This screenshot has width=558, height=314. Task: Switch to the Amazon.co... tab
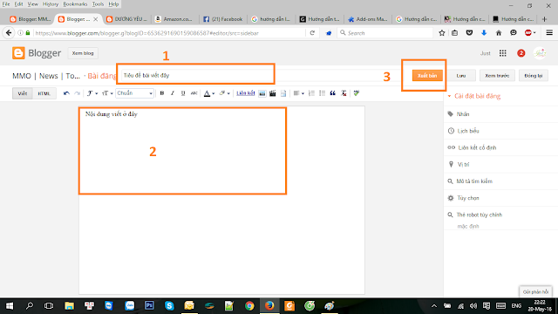[174, 19]
